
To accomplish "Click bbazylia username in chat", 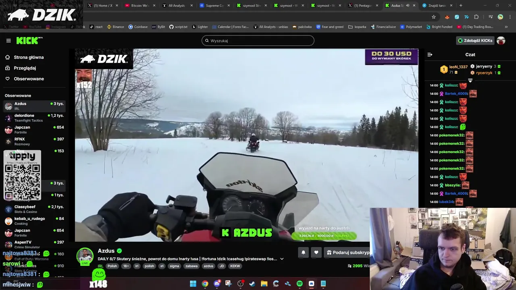I will click(x=452, y=185).
